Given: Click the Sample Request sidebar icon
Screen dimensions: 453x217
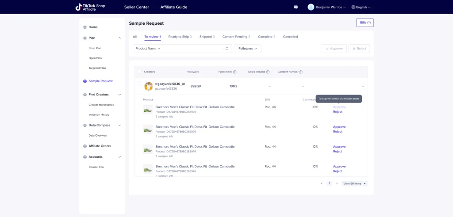Looking at the screenshot, I should (85, 81).
